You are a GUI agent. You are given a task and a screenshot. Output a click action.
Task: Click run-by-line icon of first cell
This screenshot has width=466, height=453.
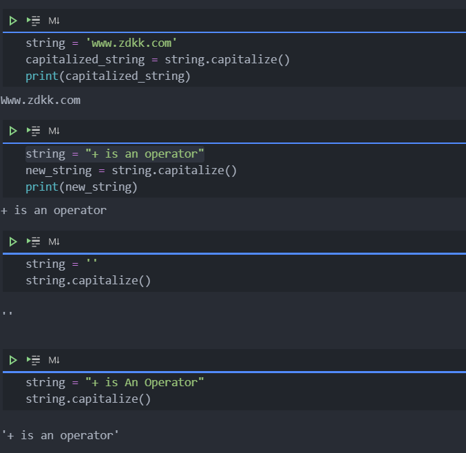point(33,21)
